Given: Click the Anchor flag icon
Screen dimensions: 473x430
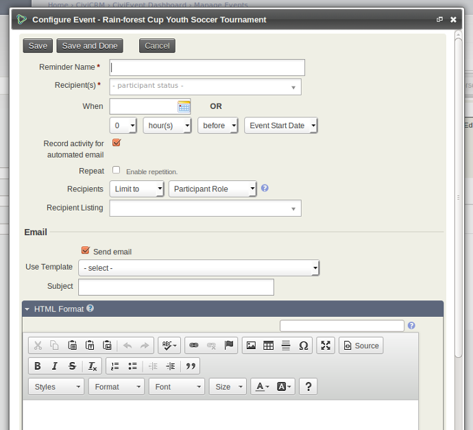Looking at the screenshot, I should [229, 346].
